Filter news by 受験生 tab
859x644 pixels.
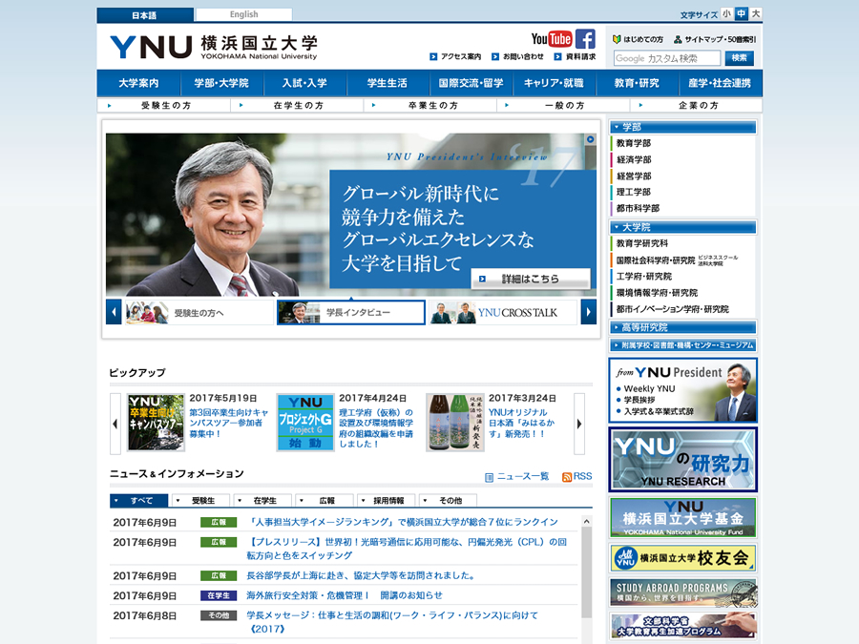point(202,501)
